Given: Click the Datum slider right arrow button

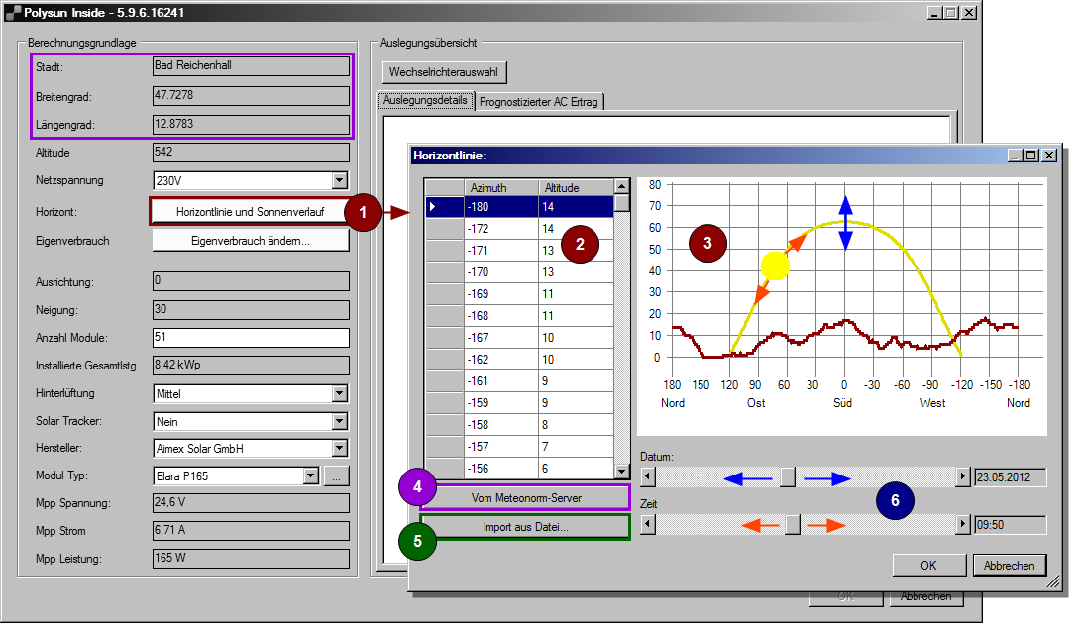Looking at the screenshot, I should tap(962, 476).
